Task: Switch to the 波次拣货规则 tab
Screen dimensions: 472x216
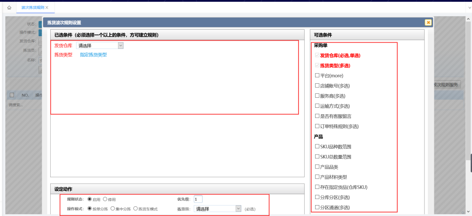Action: coord(32,7)
